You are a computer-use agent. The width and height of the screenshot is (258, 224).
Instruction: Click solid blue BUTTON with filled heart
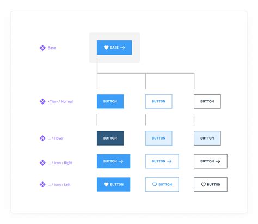(x=113, y=184)
